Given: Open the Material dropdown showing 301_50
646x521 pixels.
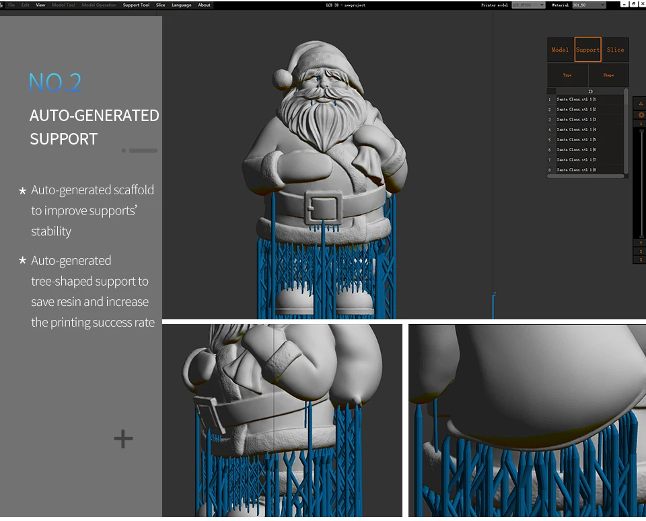Looking at the screenshot, I should pyautogui.click(x=589, y=5).
